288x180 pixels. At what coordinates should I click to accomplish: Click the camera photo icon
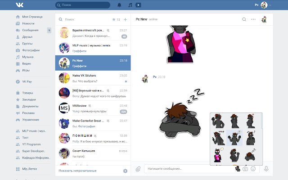(245, 169)
